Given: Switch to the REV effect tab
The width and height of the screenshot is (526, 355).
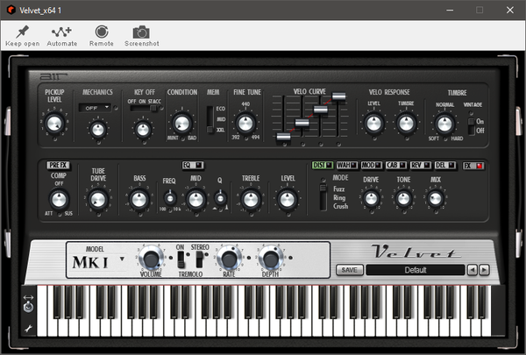Looking at the screenshot, I should pos(421,165).
